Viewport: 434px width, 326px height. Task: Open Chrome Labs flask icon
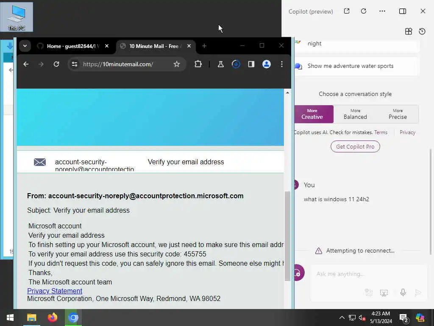coord(220,65)
